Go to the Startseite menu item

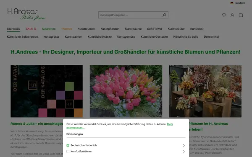click(13, 29)
